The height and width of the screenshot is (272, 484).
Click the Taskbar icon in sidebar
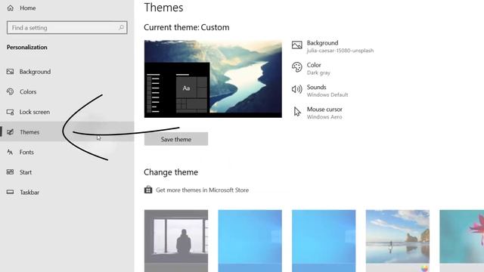pyautogui.click(x=10, y=192)
